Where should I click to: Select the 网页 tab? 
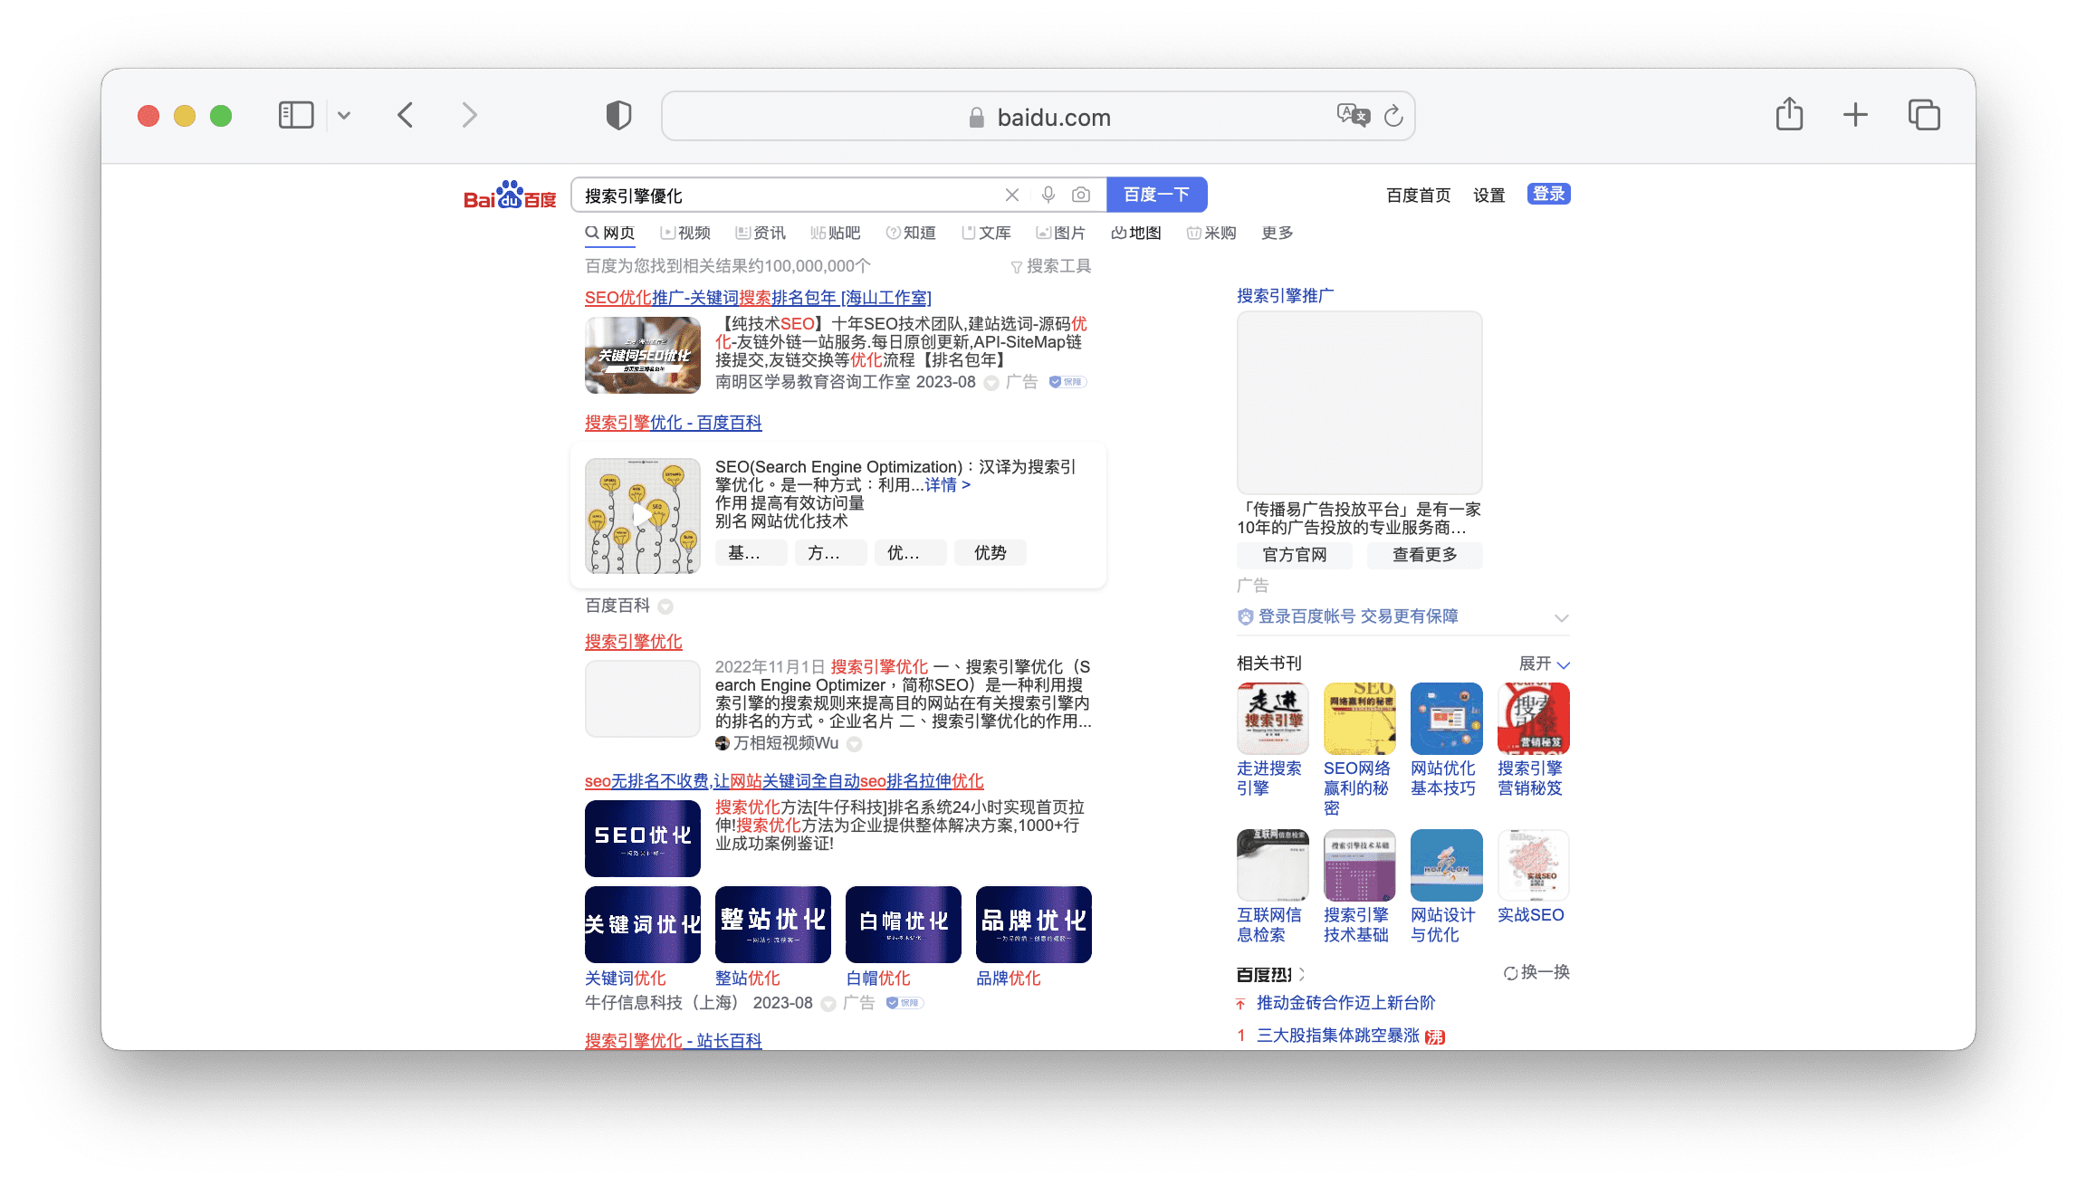click(610, 233)
